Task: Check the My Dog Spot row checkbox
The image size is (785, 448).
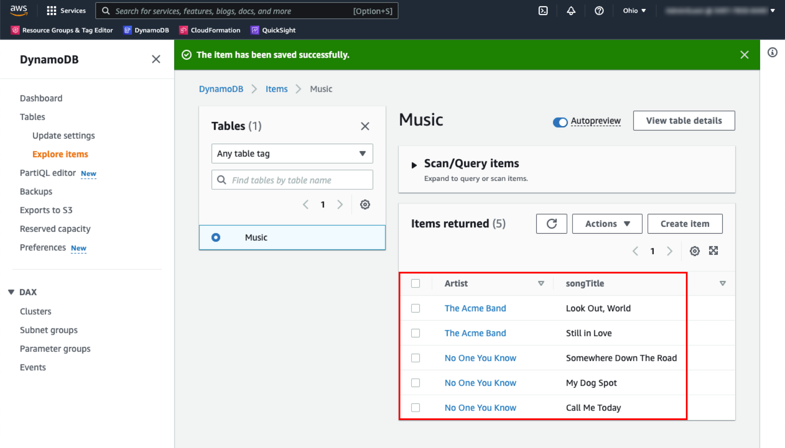Action: (x=415, y=383)
